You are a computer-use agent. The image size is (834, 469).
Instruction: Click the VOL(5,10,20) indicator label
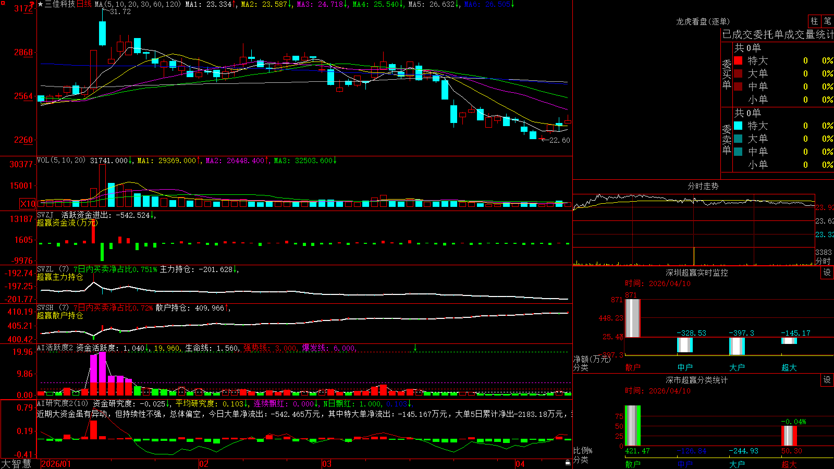coord(61,161)
